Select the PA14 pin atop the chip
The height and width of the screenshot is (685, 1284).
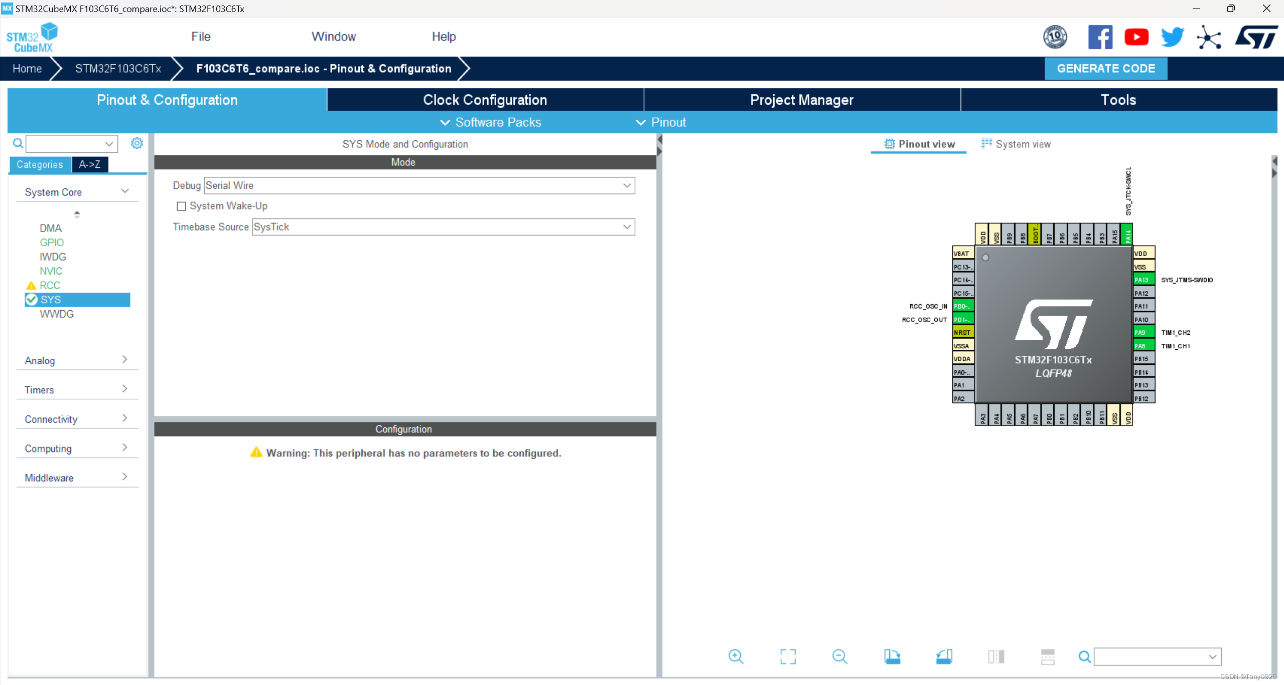tap(1126, 234)
